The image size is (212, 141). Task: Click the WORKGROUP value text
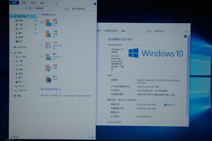[143, 117]
